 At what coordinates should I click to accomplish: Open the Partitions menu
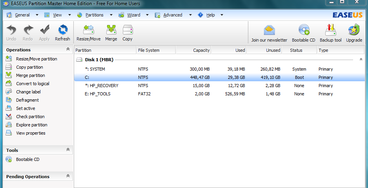pos(94,15)
